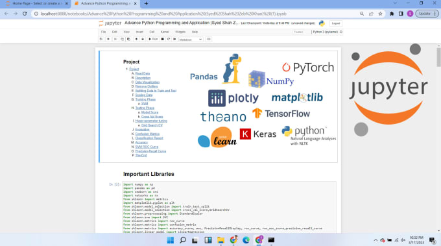Viewport: 441px width, 246px height.
Task: Follow the Description link
Action: click(x=143, y=78)
